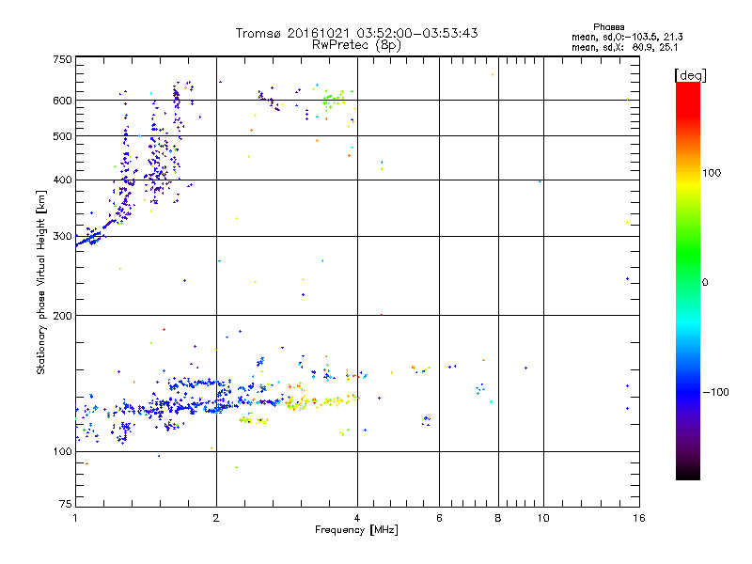
Task: Select the 'mean, sd,O:-103.5, 21.3' line
Action: click(x=627, y=38)
